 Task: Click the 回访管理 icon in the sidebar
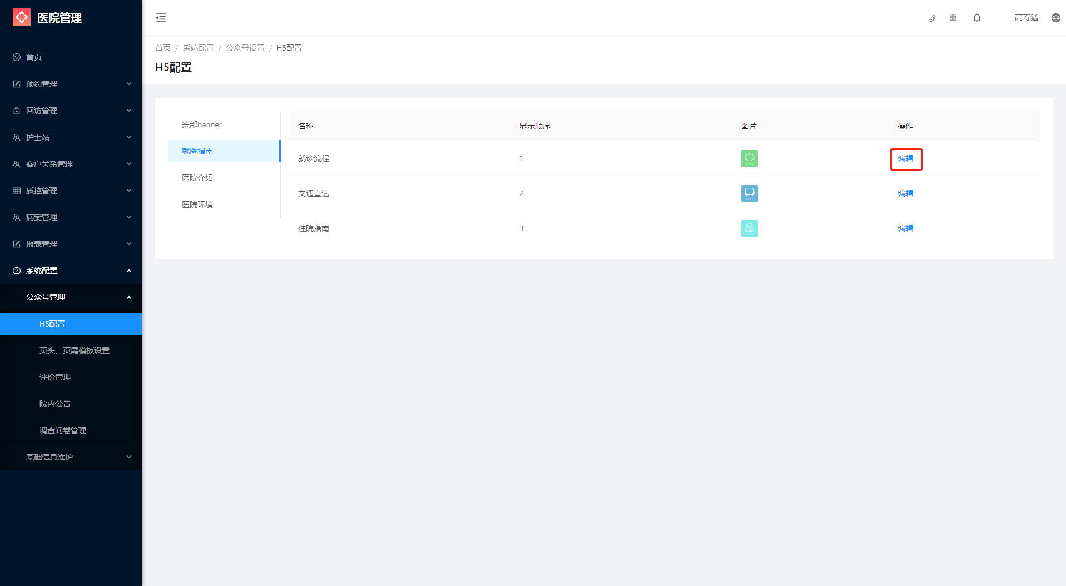[17, 111]
